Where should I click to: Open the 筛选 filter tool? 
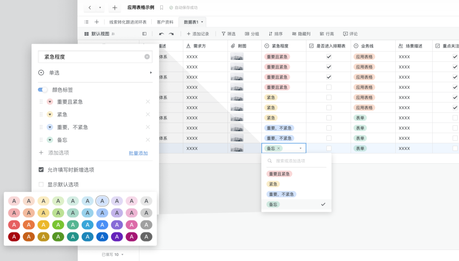[x=228, y=34]
